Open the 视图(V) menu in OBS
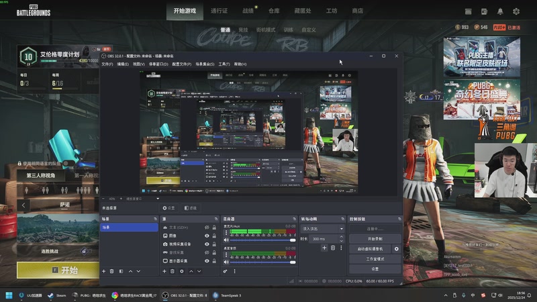 (139, 64)
